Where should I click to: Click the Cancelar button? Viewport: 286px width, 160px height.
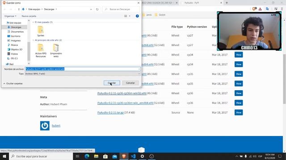pos(130,83)
